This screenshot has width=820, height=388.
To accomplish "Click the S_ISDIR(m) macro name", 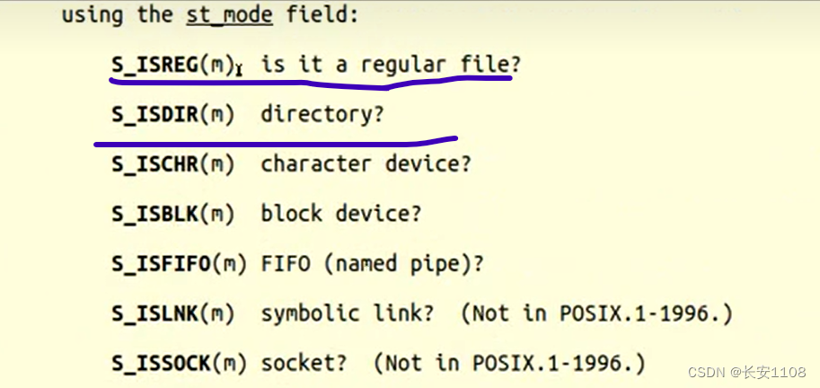I will click(x=172, y=114).
